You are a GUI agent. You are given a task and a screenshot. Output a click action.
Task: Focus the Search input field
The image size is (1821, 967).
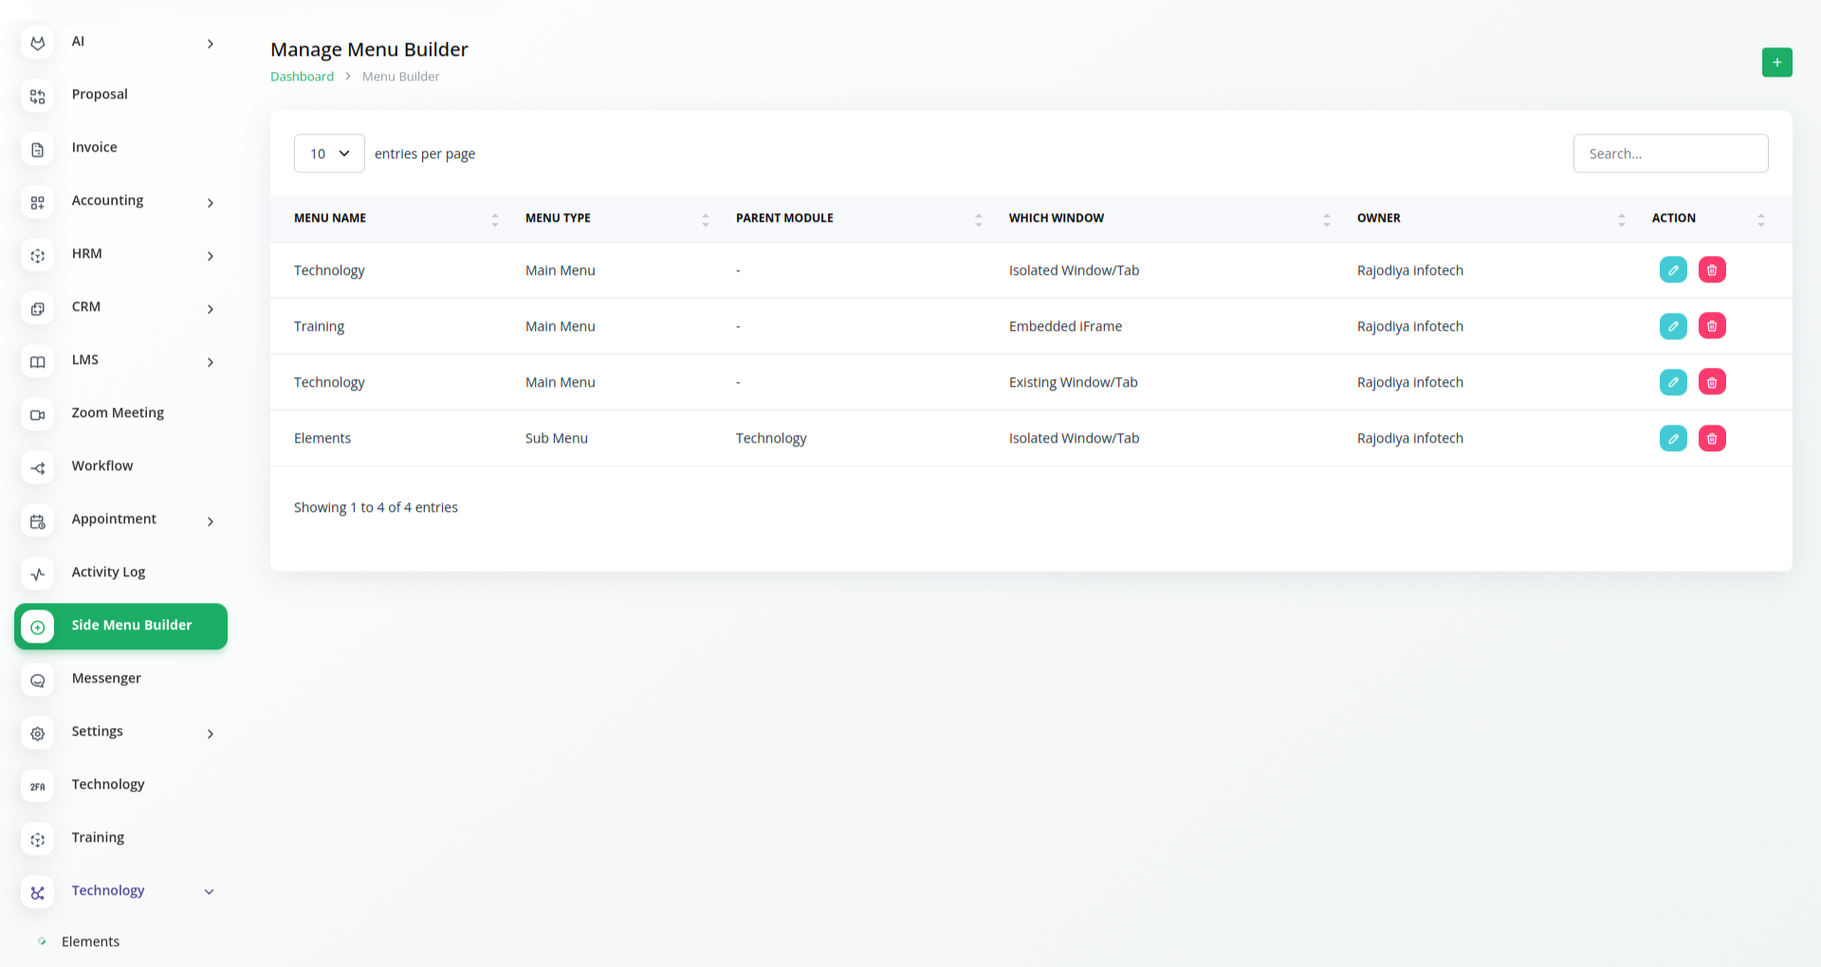[x=1670, y=154]
